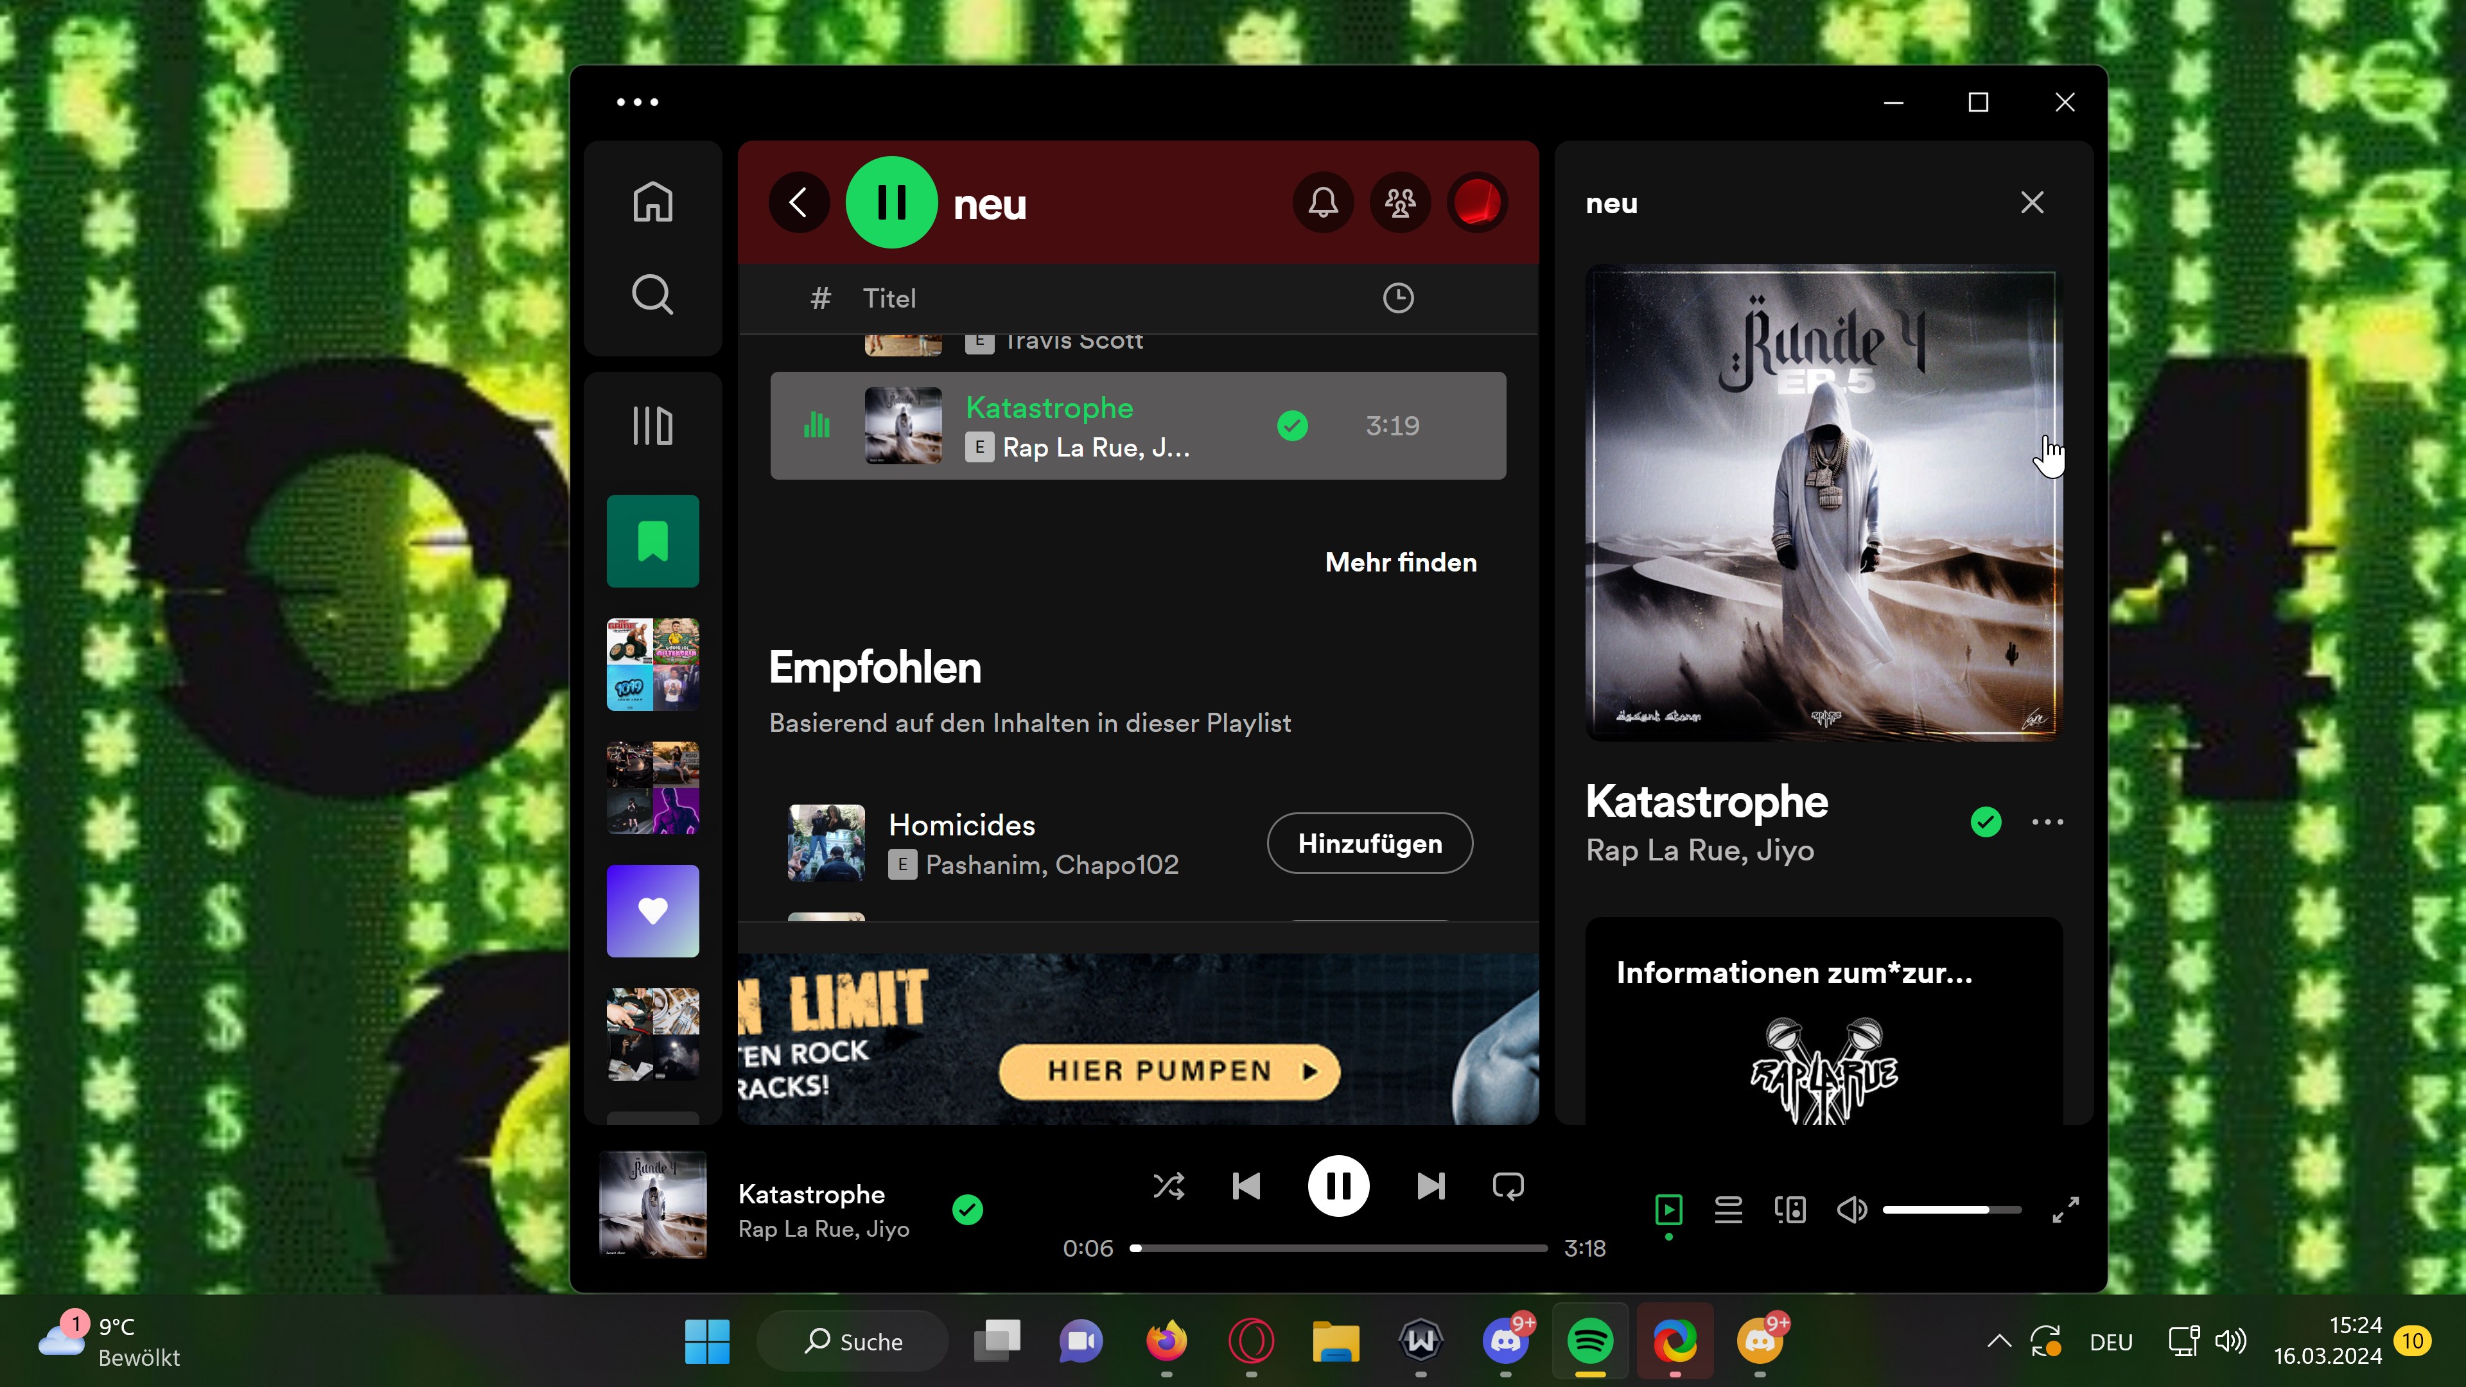This screenshot has width=2466, height=1387.
Task: Open the Search icon in sidebar
Action: pyautogui.click(x=652, y=294)
